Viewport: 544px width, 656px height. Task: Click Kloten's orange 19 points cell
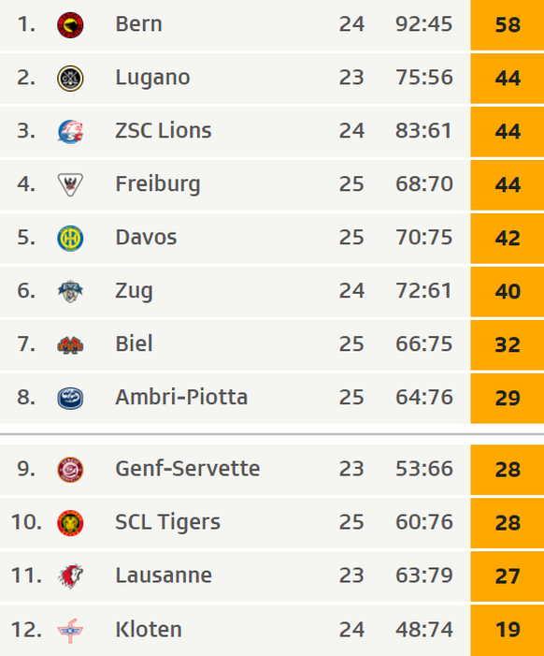(x=508, y=630)
